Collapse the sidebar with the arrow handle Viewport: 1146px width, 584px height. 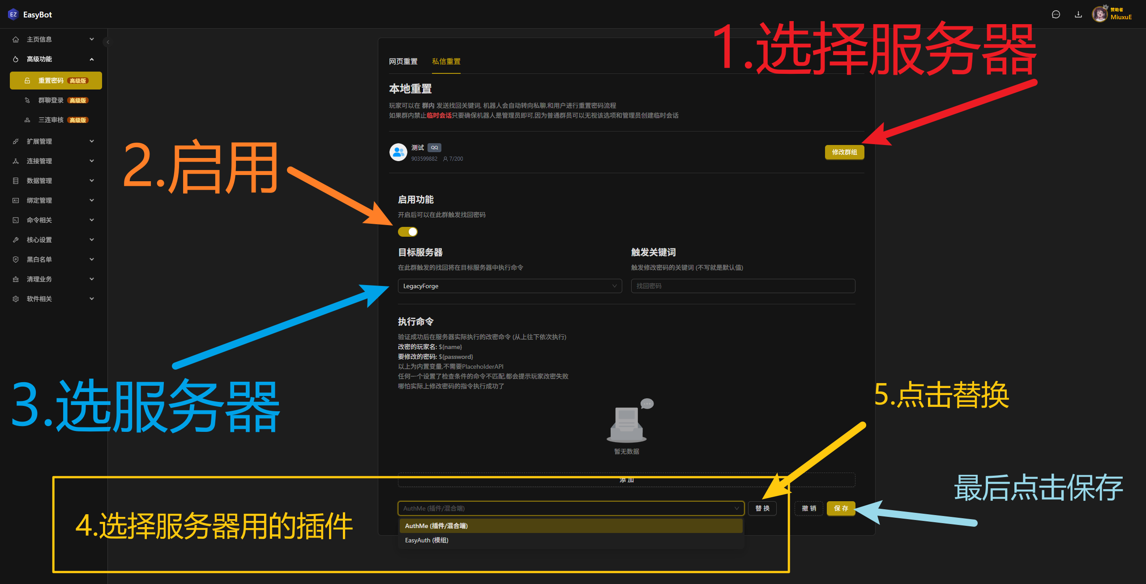[107, 42]
